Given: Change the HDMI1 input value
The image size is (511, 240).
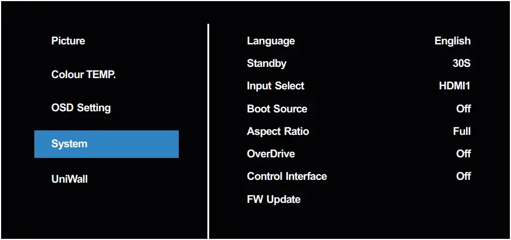Looking at the screenshot, I should (454, 86).
